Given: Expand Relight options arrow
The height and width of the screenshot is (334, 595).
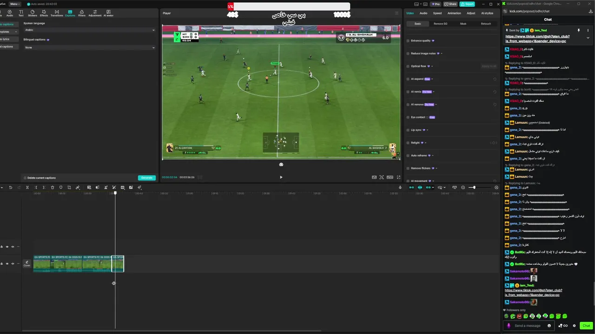Looking at the screenshot, I should tap(425, 143).
